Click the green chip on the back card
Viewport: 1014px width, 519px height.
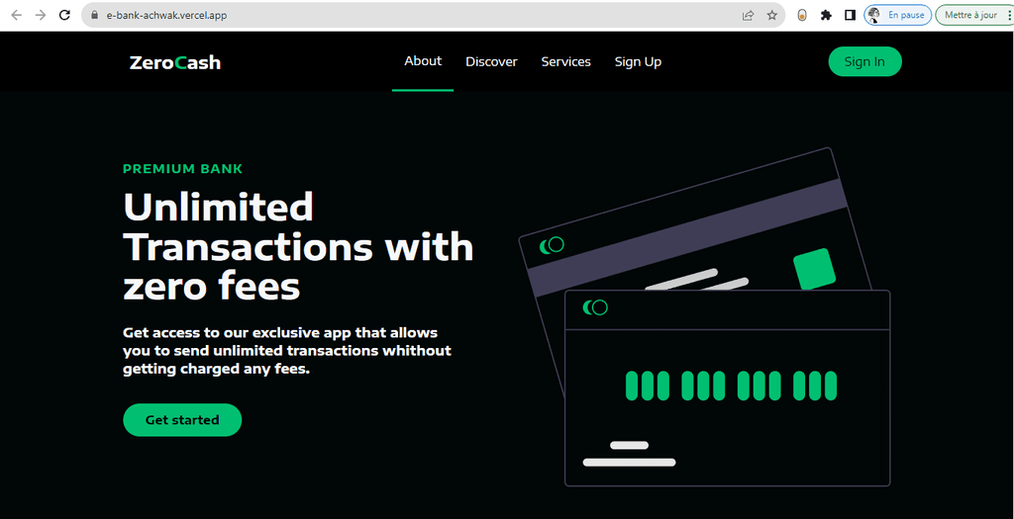tap(814, 269)
